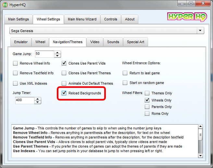Uncheck Clones Use Parent Vids
Viewport: 213px width, 168px height.
tap(64, 63)
